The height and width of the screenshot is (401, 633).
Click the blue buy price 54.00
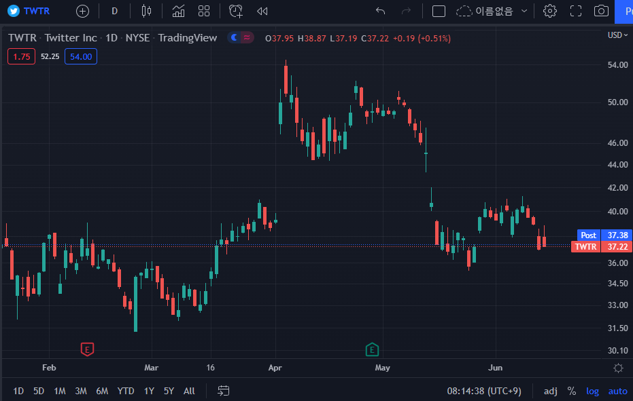(x=81, y=56)
